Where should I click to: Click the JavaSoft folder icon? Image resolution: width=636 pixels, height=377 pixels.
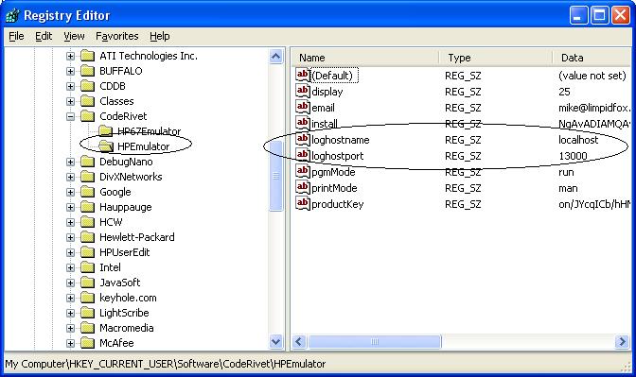87,283
